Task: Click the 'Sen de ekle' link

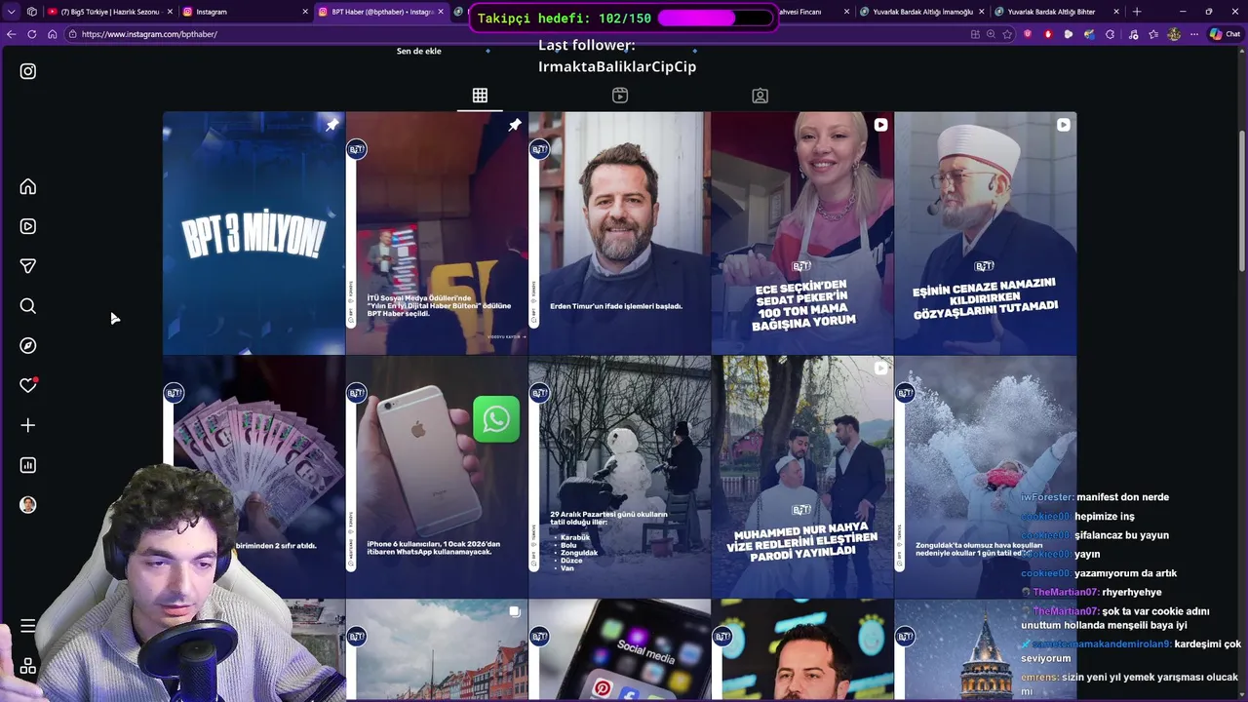Action: (419, 51)
